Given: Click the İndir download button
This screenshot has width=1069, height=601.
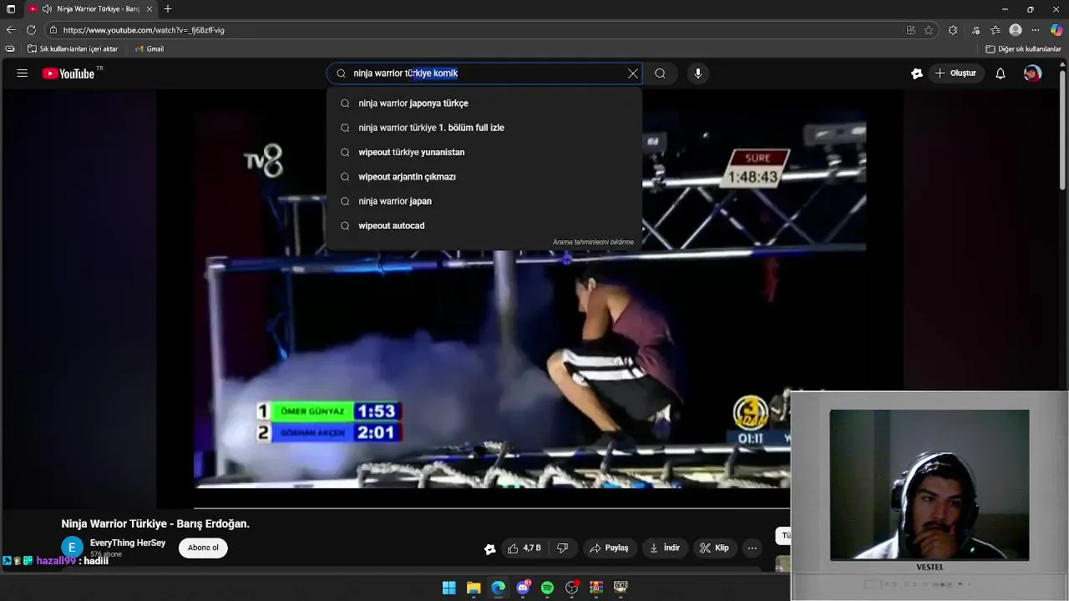Looking at the screenshot, I should [x=666, y=548].
